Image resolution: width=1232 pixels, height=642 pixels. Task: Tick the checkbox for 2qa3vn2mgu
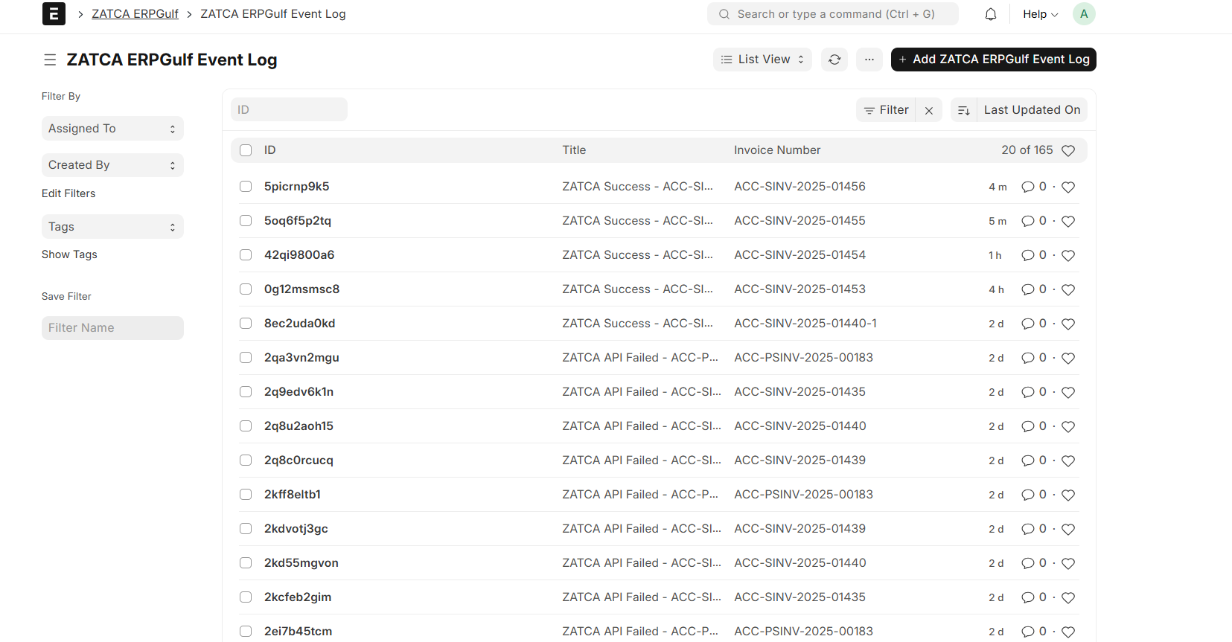(x=246, y=358)
